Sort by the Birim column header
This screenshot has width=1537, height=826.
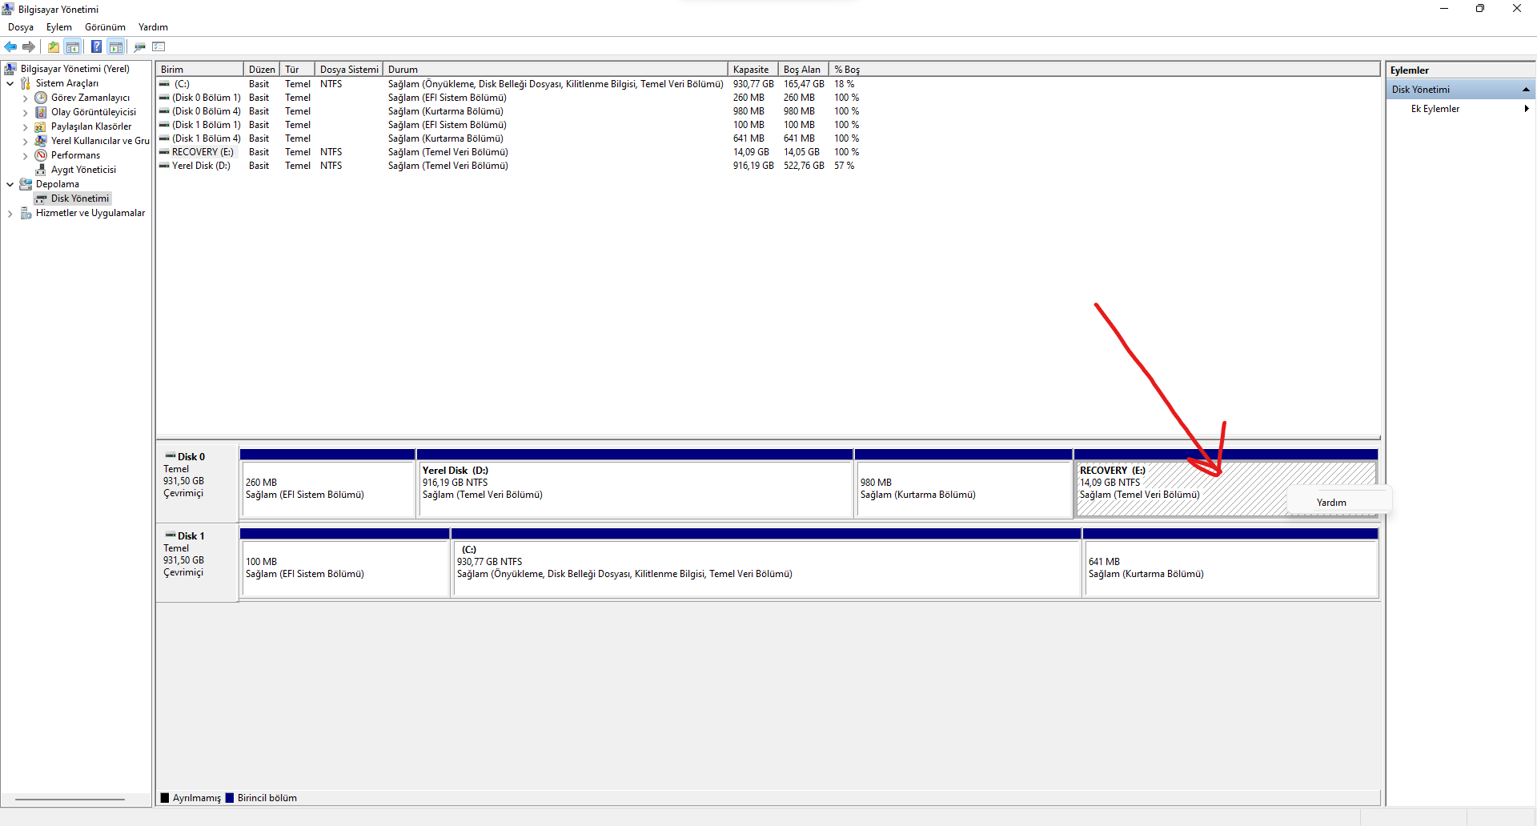[x=199, y=70]
